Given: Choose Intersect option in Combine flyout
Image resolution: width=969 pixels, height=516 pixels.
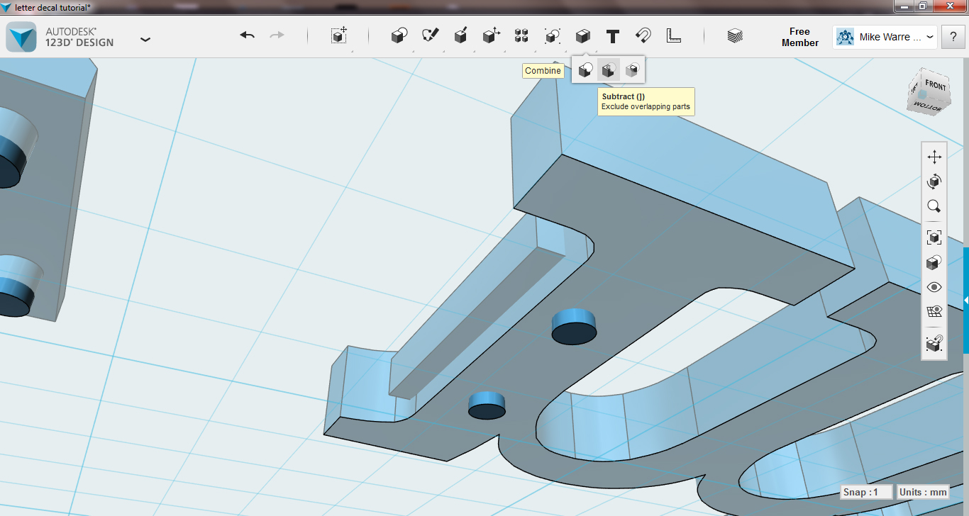Looking at the screenshot, I should tap(631, 70).
